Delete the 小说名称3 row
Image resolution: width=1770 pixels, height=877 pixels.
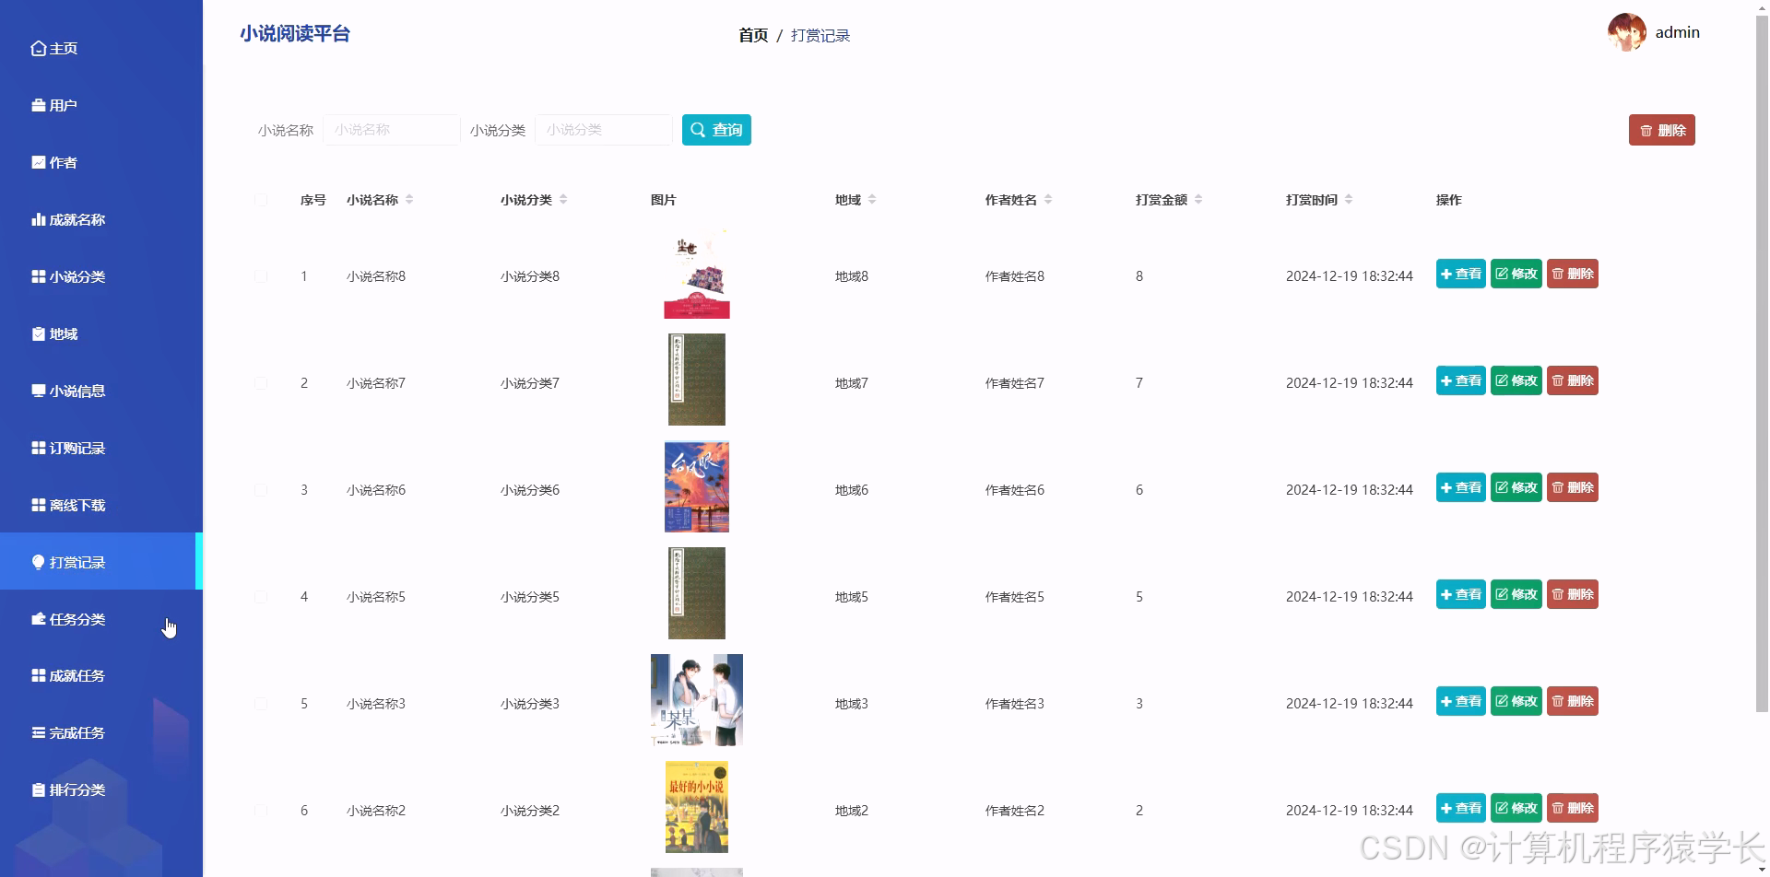(1573, 701)
